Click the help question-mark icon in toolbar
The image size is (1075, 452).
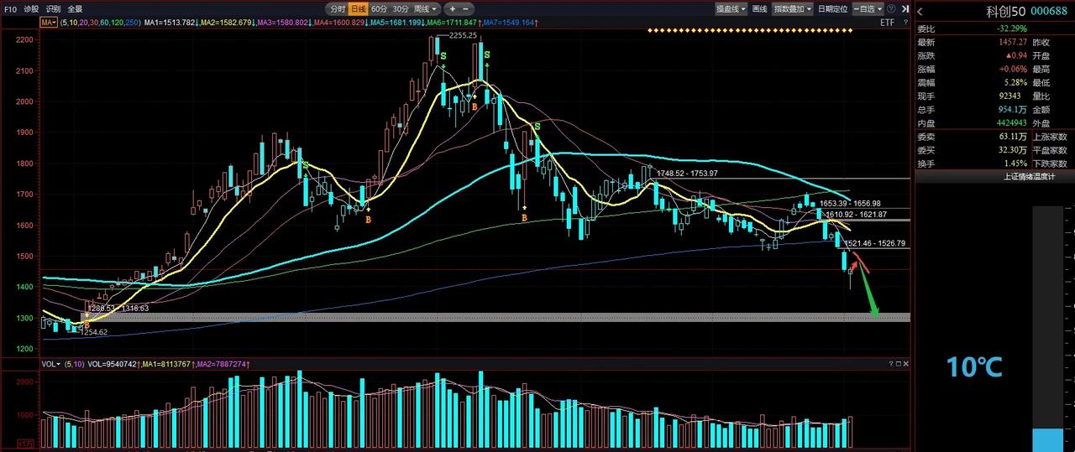(x=891, y=9)
